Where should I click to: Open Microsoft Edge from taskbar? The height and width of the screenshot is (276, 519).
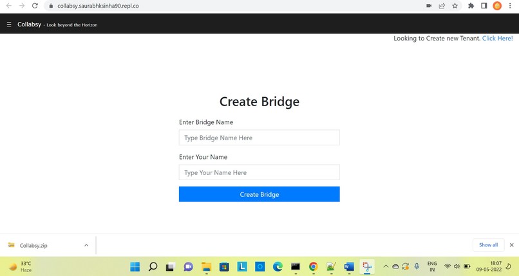click(278, 266)
